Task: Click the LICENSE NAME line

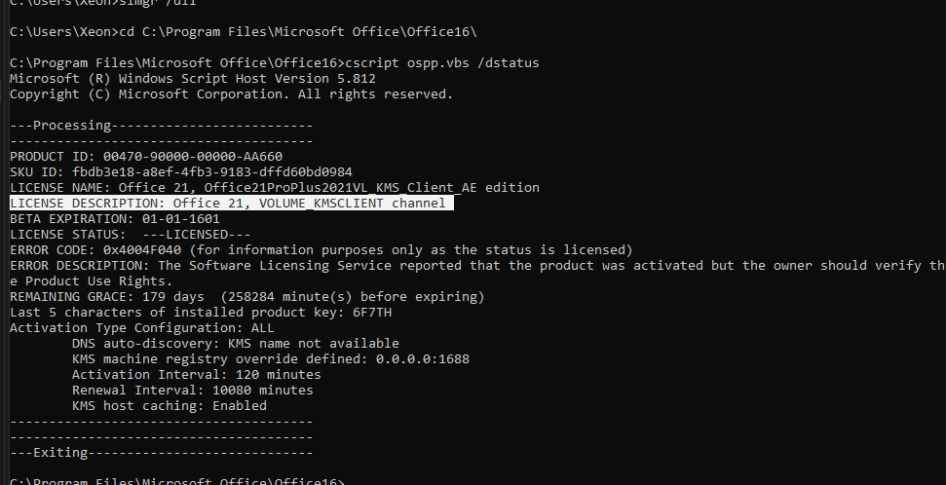Action: 275,188
